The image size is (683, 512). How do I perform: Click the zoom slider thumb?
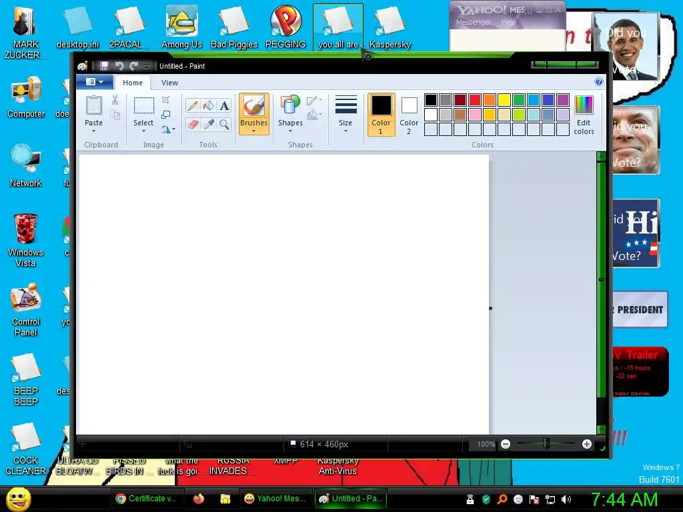click(546, 444)
